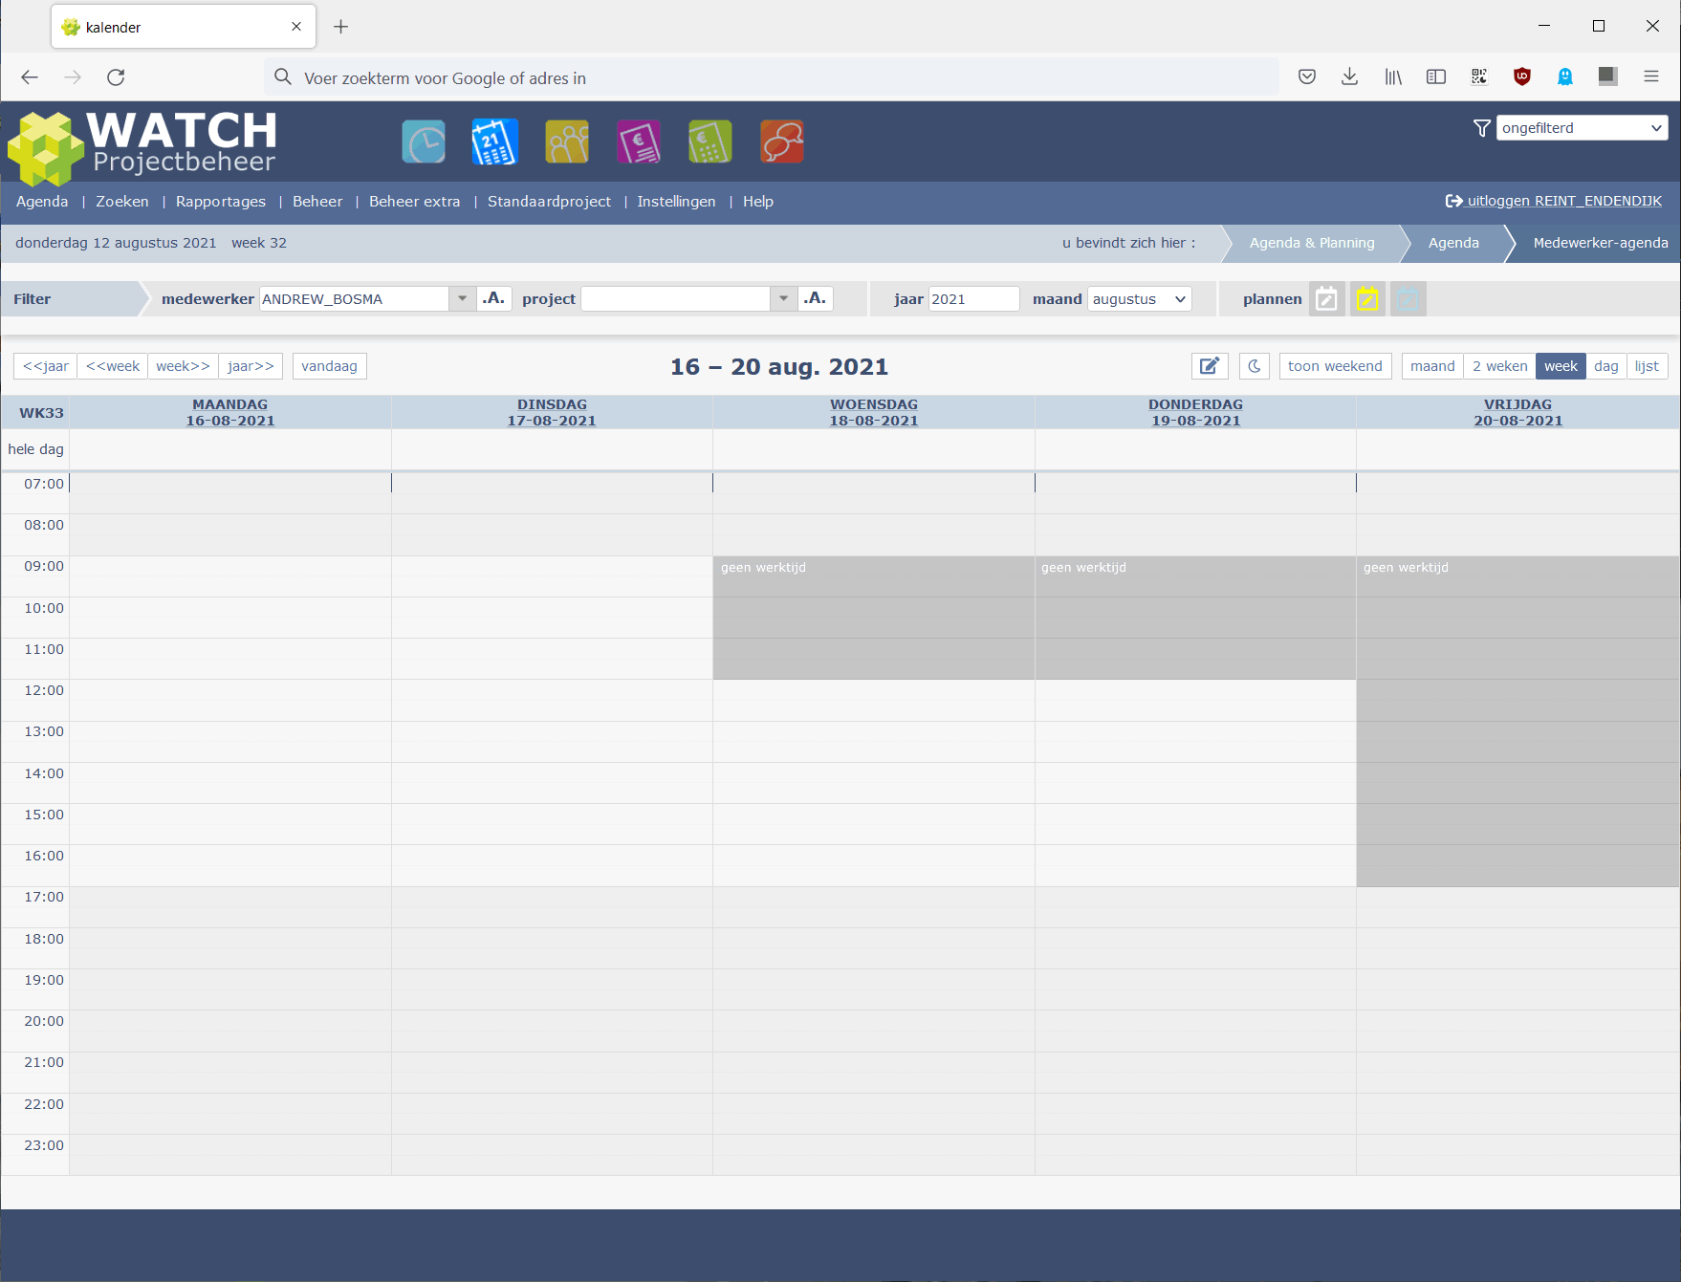Open the blue calendar agenda icon
The height and width of the screenshot is (1282, 1681).
pyautogui.click(x=494, y=142)
